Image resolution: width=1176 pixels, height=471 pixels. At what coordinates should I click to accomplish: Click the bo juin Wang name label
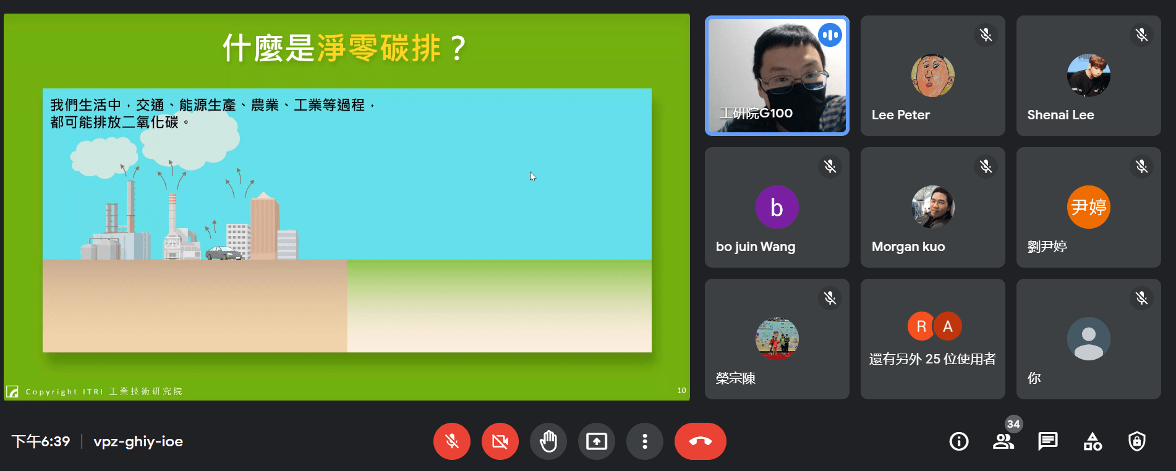756,247
